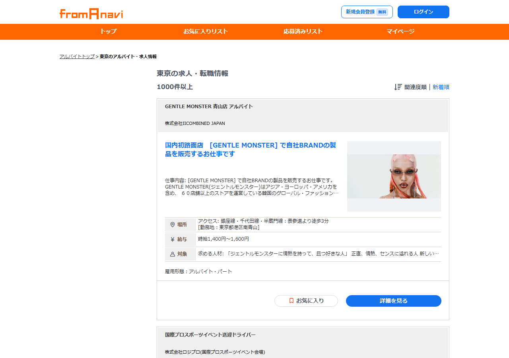The height and width of the screenshot is (358, 509).
Task: Click the 仕事内容 job description paragraph
Action: [252, 187]
